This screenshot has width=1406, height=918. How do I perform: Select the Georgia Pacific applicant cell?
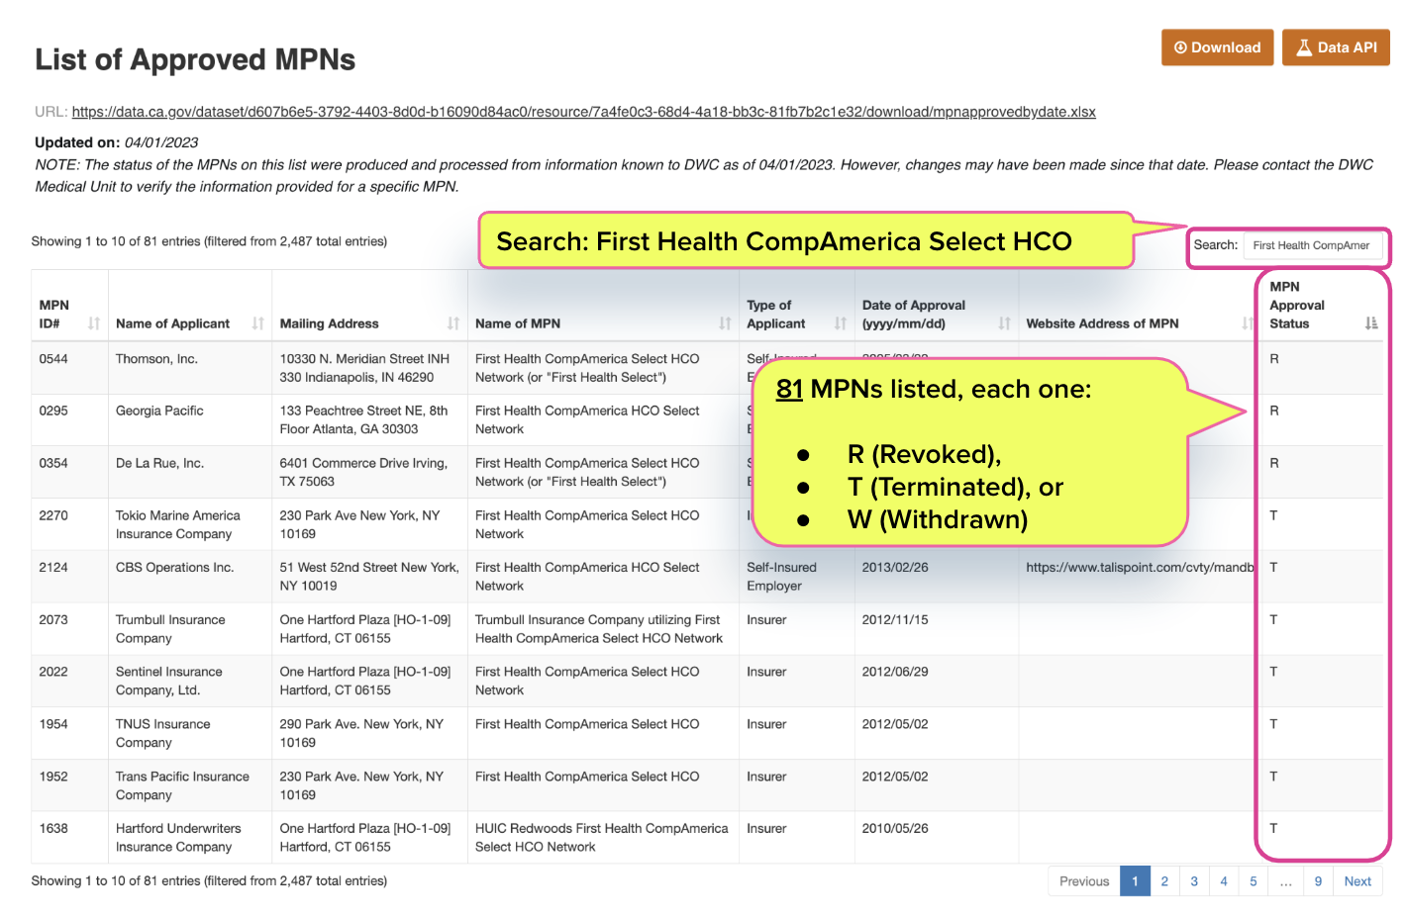pyautogui.click(x=189, y=420)
